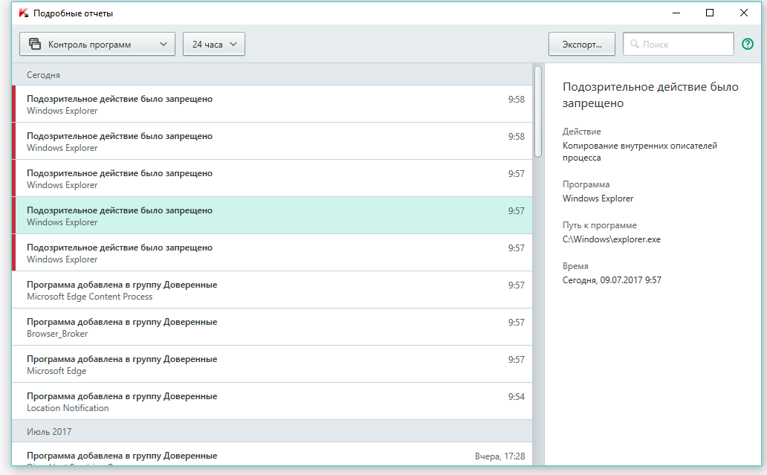Open the 24 часа period dropdown
This screenshot has width=767, height=475.
coord(214,45)
